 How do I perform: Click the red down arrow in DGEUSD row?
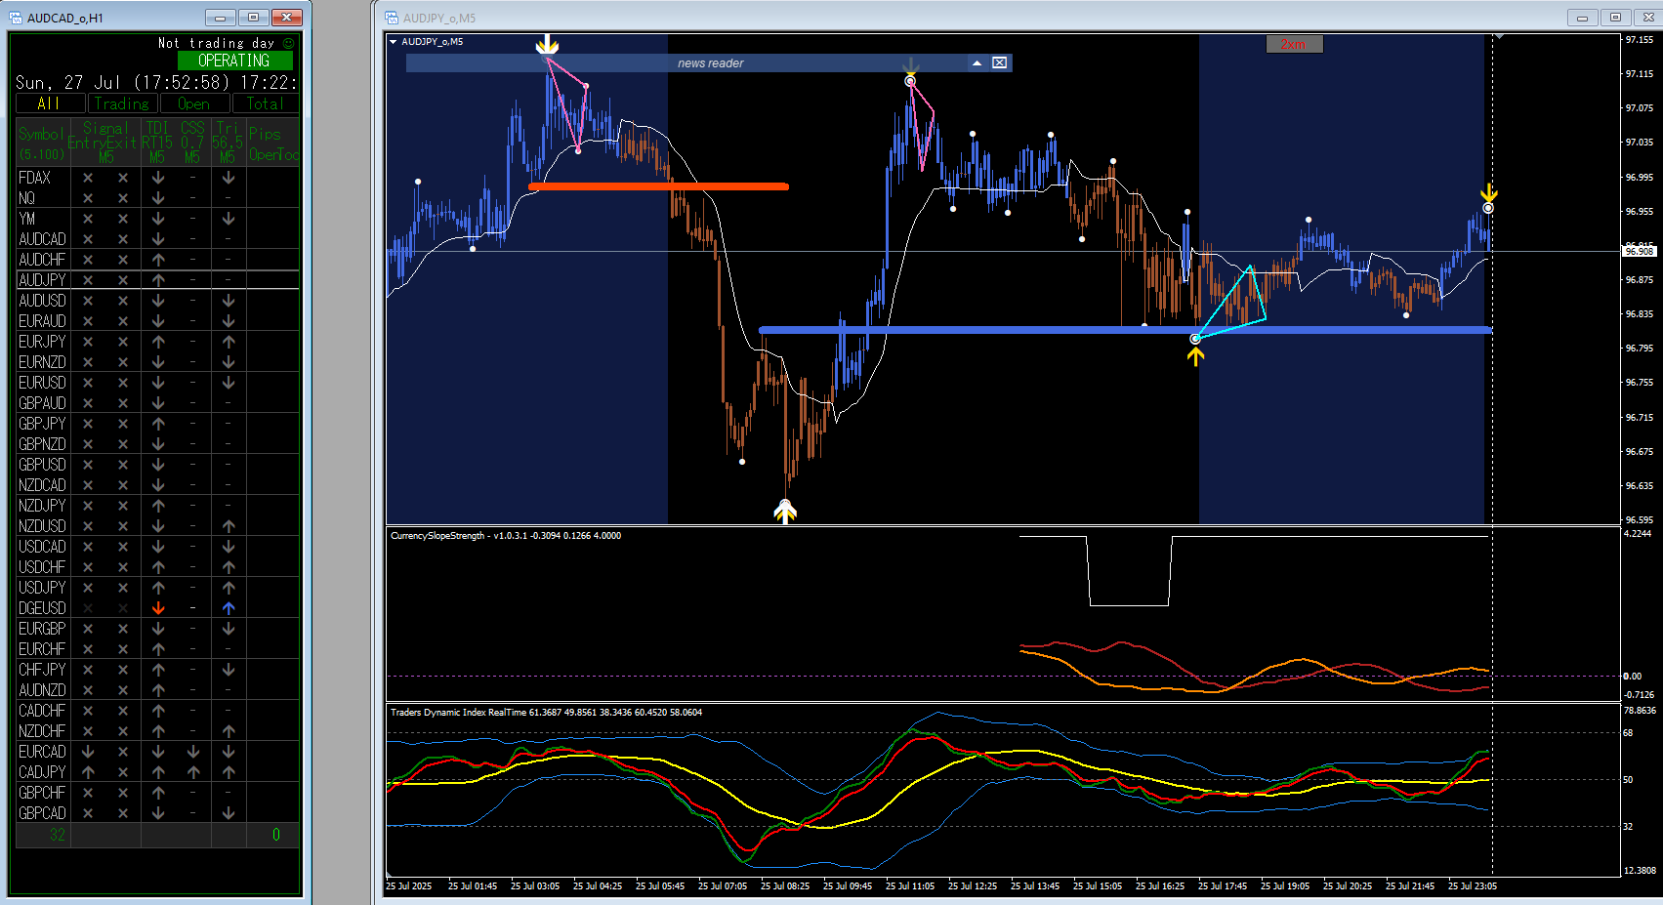[x=158, y=608]
